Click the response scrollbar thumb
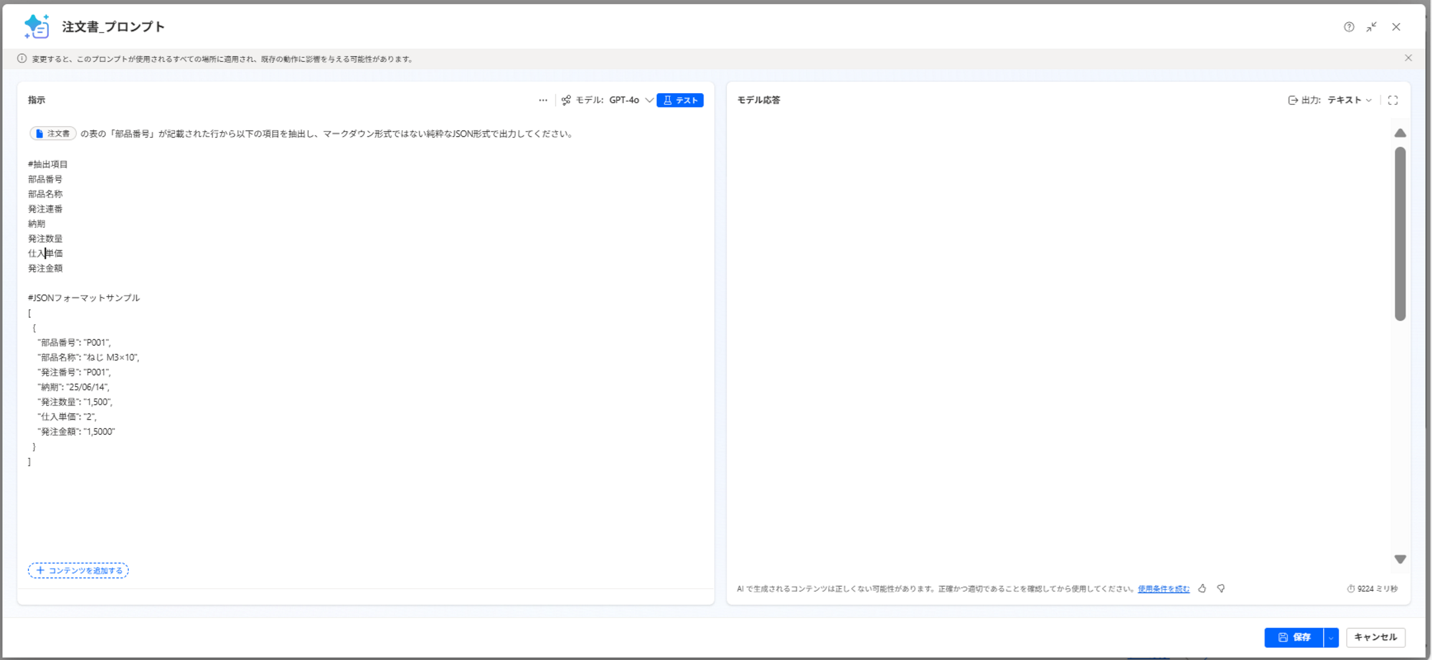The height and width of the screenshot is (660, 1432). [x=1400, y=234]
